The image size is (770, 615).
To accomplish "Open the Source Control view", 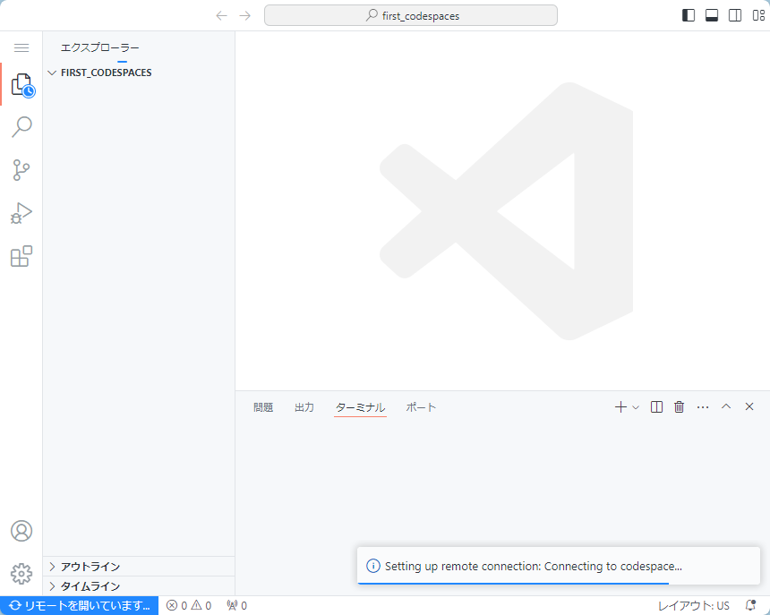I will pos(21,170).
